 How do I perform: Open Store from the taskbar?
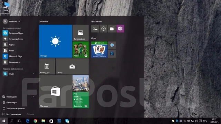tap(51, 121)
